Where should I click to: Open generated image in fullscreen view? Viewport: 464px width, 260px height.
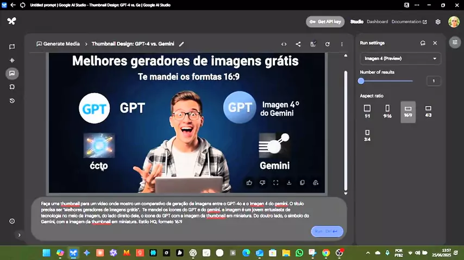click(275, 183)
